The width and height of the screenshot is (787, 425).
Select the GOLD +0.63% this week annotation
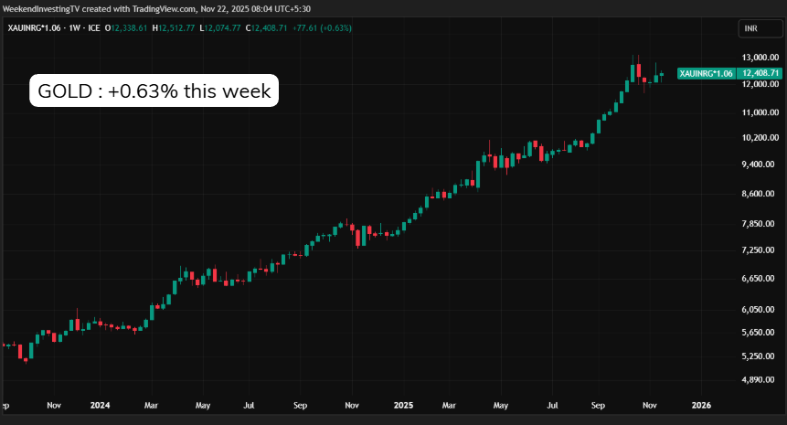tap(154, 91)
